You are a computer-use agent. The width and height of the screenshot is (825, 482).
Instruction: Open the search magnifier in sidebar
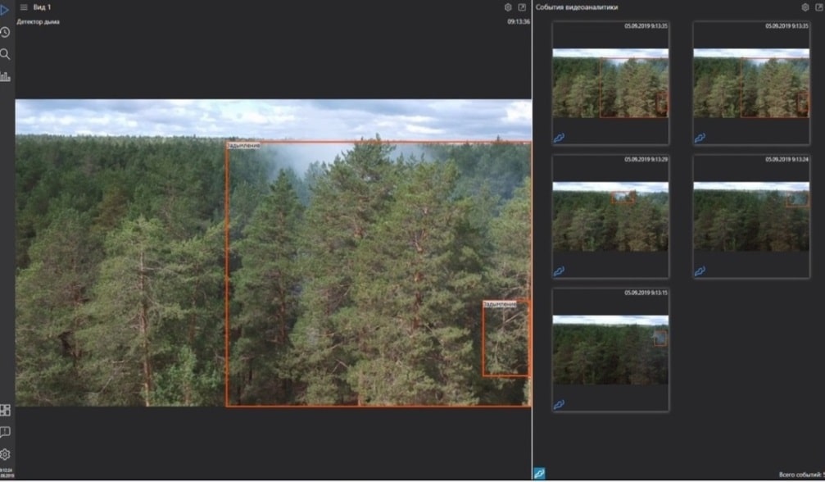pos(5,54)
